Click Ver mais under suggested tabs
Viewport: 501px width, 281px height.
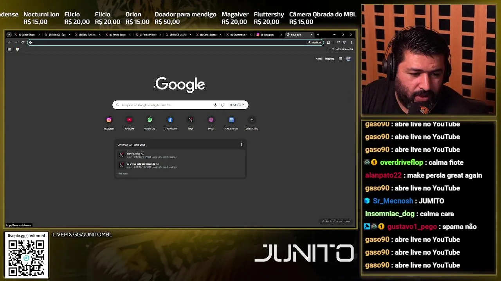pos(123,174)
